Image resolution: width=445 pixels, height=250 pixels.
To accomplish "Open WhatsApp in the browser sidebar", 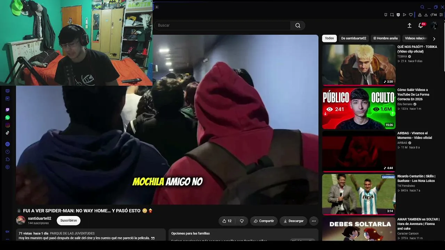I will click(7, 117).
